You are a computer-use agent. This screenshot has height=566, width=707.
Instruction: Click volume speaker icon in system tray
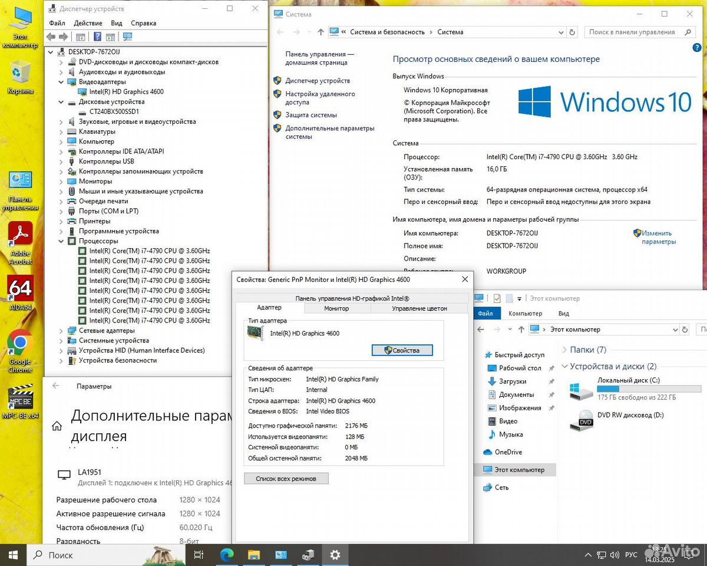point(613,555)
